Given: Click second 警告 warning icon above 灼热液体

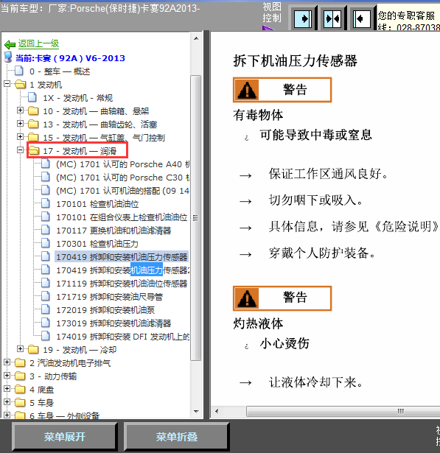Looking at the screenshot, I should tap(247, 298).
